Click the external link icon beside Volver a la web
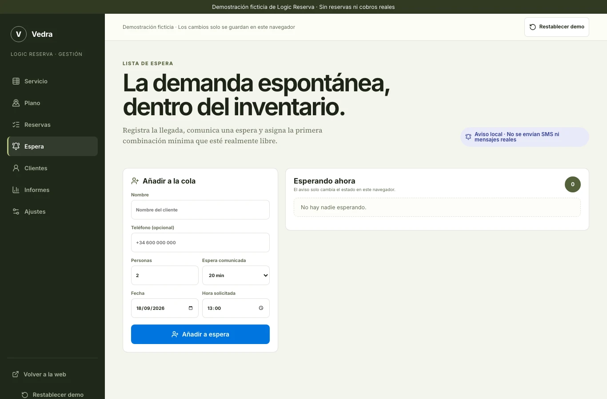Screen dimensions: 607x399 tap(16, 374)
